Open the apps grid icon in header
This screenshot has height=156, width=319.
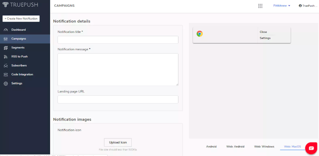(260, 6)
